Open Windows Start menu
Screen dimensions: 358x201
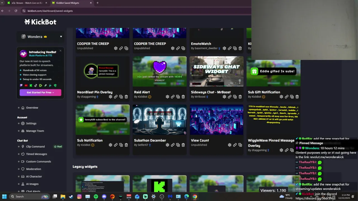click(x=4, y=197)
